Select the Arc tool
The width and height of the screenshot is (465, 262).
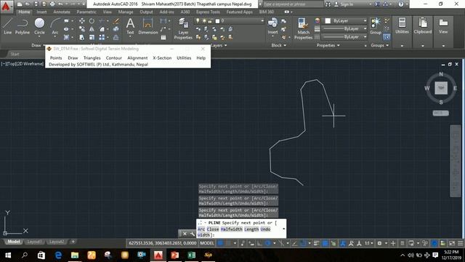pyautogui.click(x=55, y=26)
